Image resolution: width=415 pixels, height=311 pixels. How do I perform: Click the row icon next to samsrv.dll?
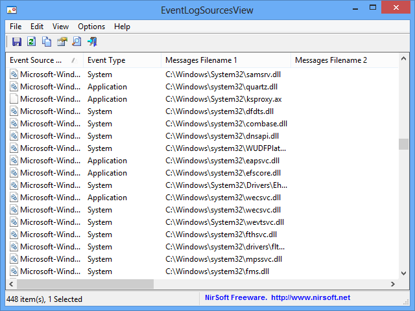(14, 75)
